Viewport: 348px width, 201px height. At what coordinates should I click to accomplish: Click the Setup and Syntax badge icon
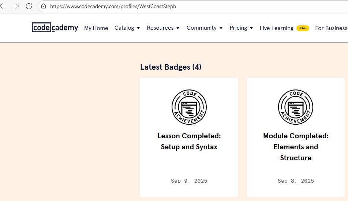tap(189, 107)
